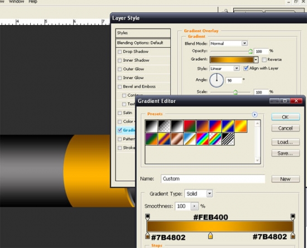This screenshot has height=248, width=307.
Task: Enable the Bevel and Emboss style
Action: coord(119,87)
